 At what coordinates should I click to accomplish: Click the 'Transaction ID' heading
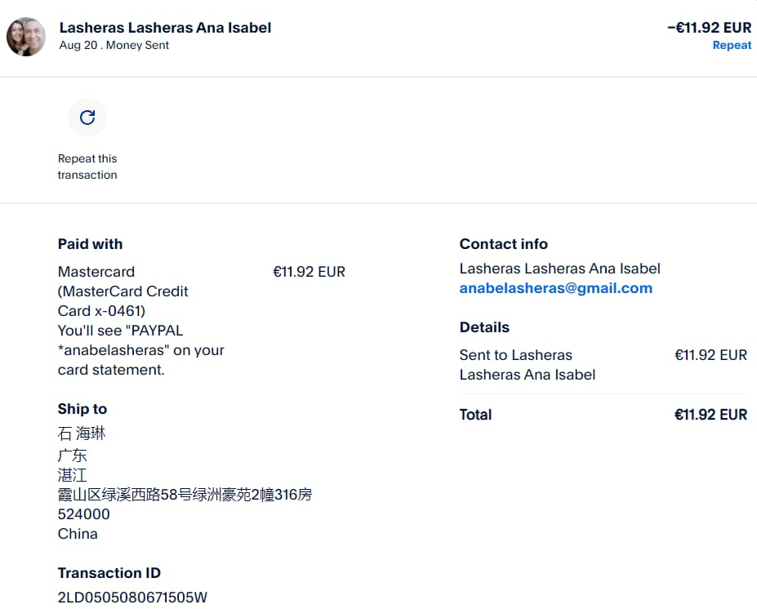[x=109, y=573]
